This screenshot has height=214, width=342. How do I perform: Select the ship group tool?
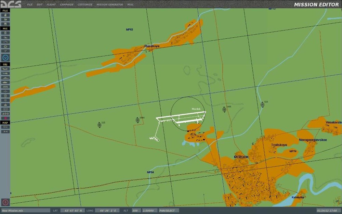[x=5, y=78]
